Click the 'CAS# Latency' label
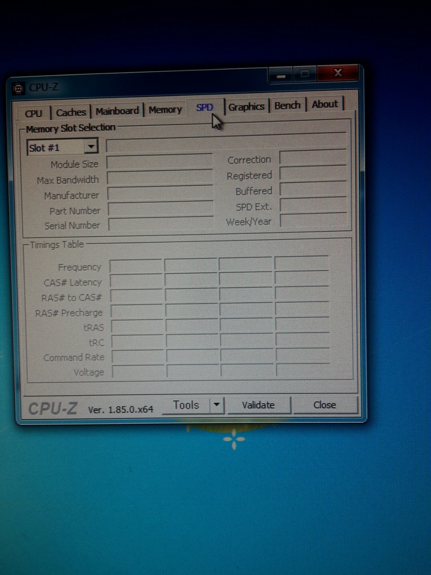Viewport: 431px width, 575px height. [x=73, y=283]
